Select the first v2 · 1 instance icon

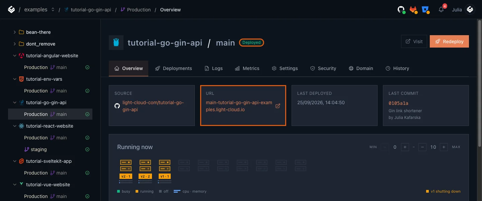click(x=126, y=165)
